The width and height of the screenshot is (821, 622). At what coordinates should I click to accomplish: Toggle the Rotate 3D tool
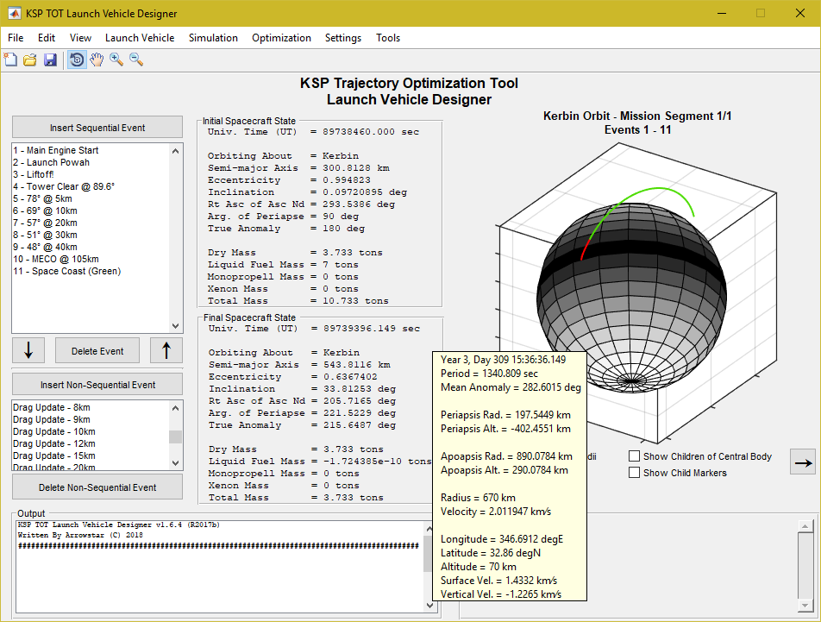(77, 60)
